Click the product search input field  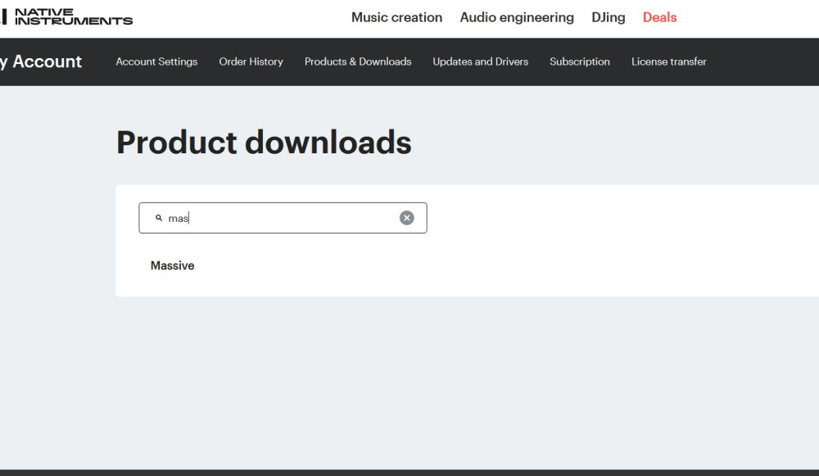(283, 218)
